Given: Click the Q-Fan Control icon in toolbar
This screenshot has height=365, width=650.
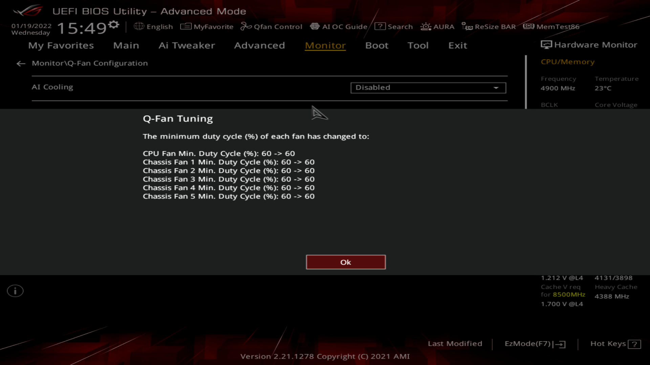Looking at the screenshot, I should tap(272, 26).
